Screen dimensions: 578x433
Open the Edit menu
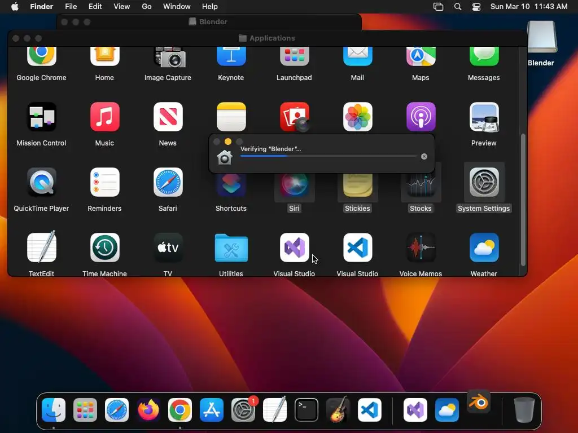pyautogui.click(x=95, y=6)
